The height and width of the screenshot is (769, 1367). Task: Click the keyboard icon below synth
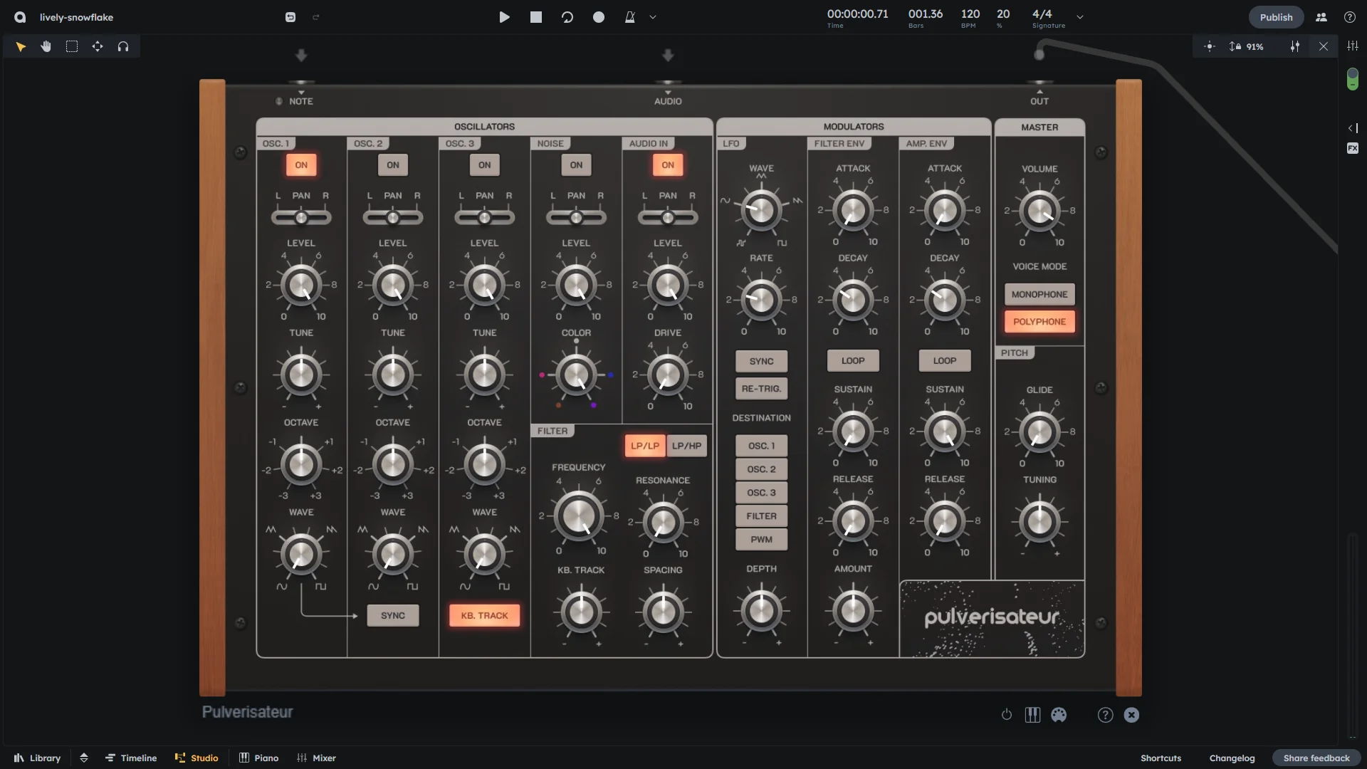click(x=1032, y=715)
